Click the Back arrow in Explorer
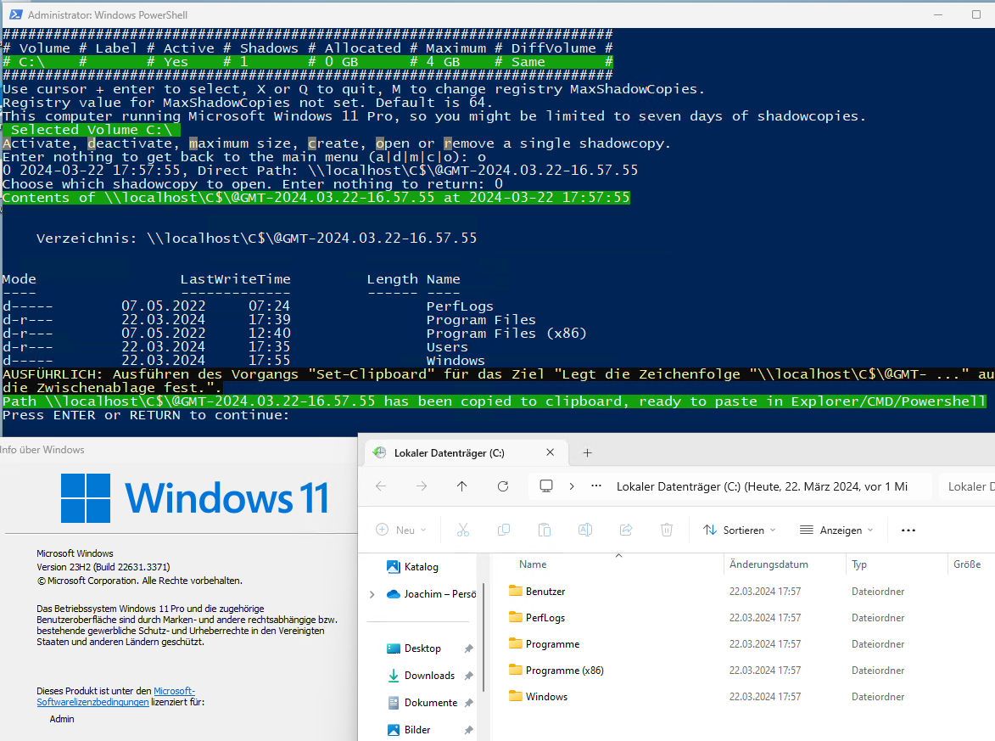The image size is (995, 741). coord(381,486)
